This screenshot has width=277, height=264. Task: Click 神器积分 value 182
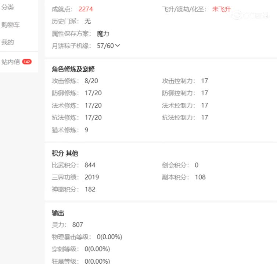tap(90, 189)
